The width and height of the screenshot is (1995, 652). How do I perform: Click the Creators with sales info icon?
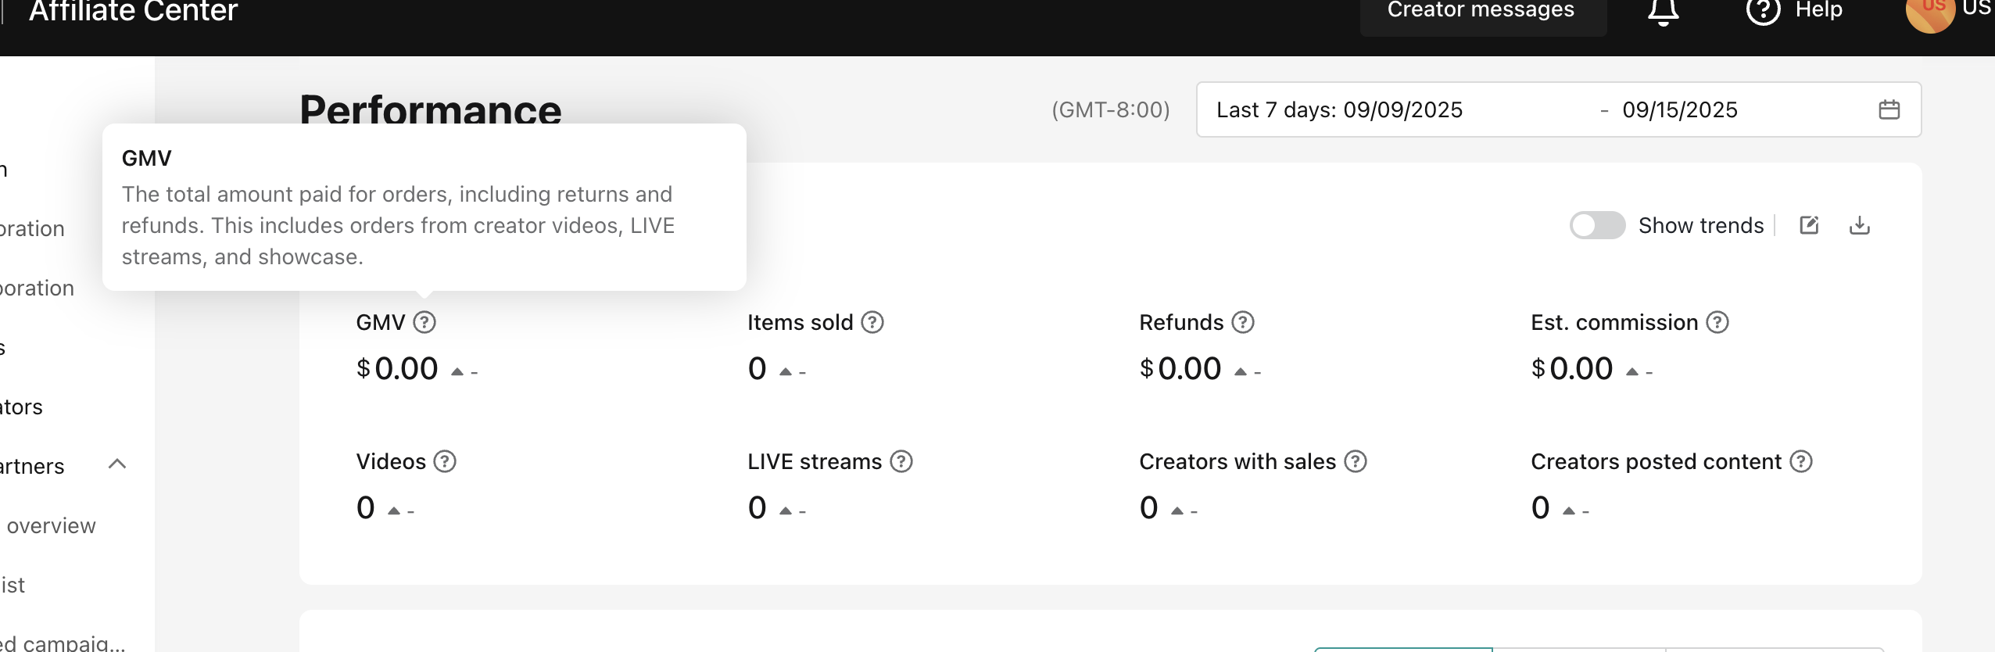coord(1356,461)
